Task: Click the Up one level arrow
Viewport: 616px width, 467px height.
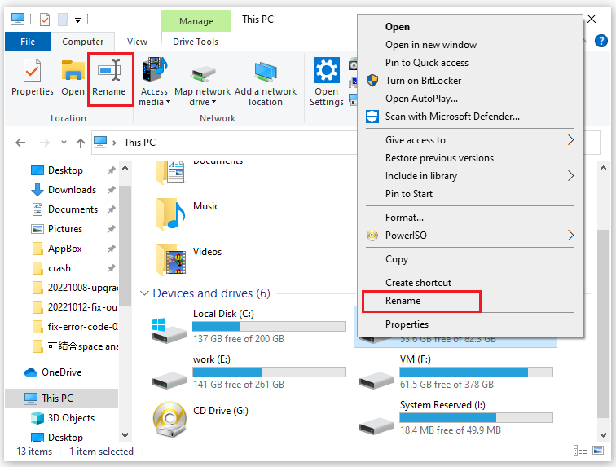Action: pos(81,143)
